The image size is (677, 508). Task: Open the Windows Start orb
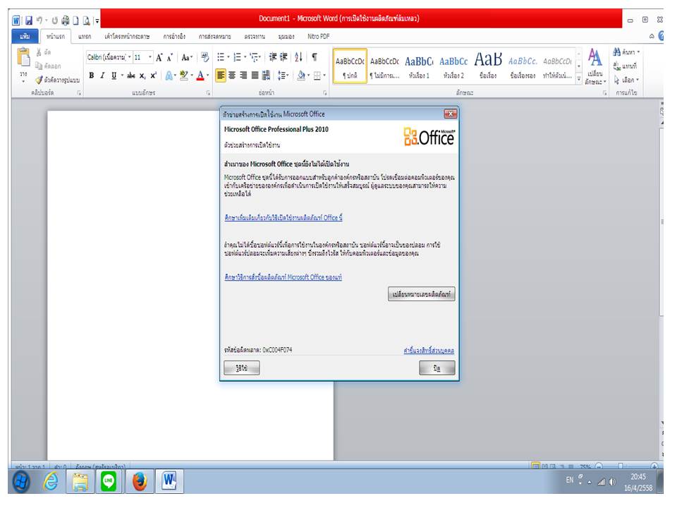pos(20,481)
